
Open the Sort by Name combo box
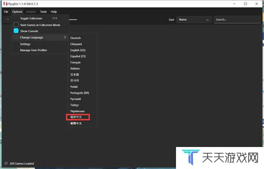(194, 19)
